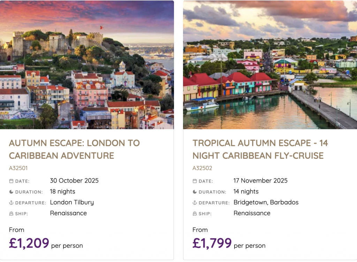Open Autumn Escape: London to Caribbean Adventure title
This screenshot has height=262, width=357.
[74, 149]
